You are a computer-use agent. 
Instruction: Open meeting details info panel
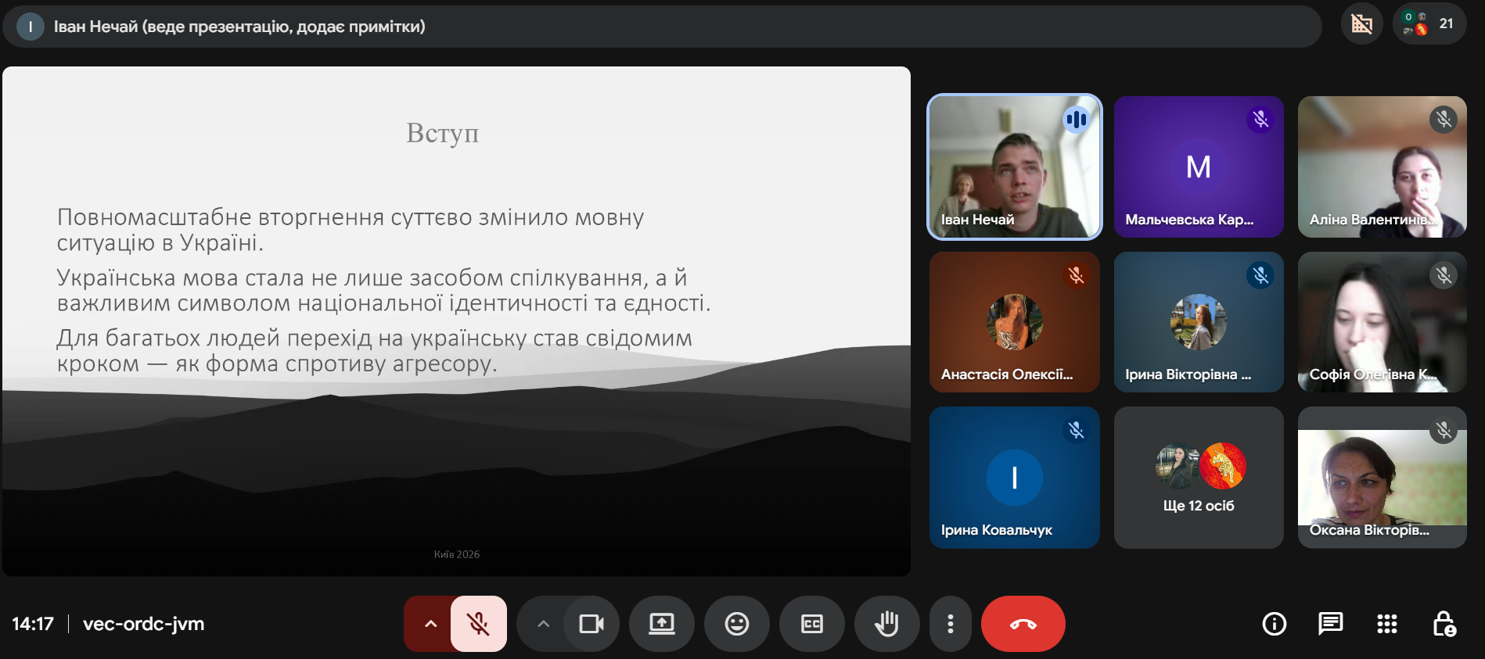click(x=1274, y=624)
